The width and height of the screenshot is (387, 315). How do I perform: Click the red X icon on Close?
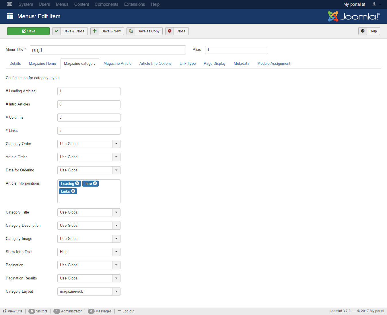tap(170, 31)
